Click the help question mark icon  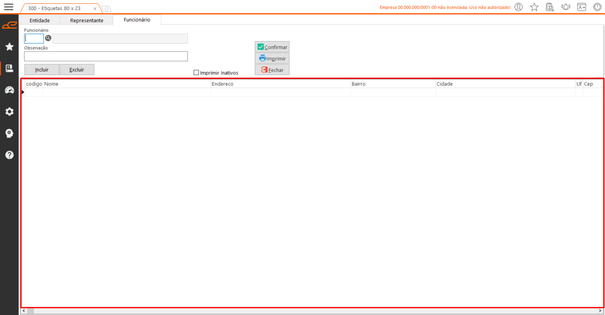click(9, 155)
